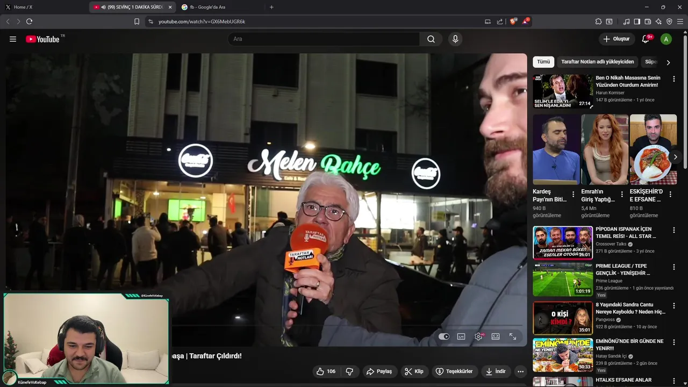Seek on the video progress bar
The width and height of the screenshot is (688, 387).
pyautogui.click(x=267, y=326)
